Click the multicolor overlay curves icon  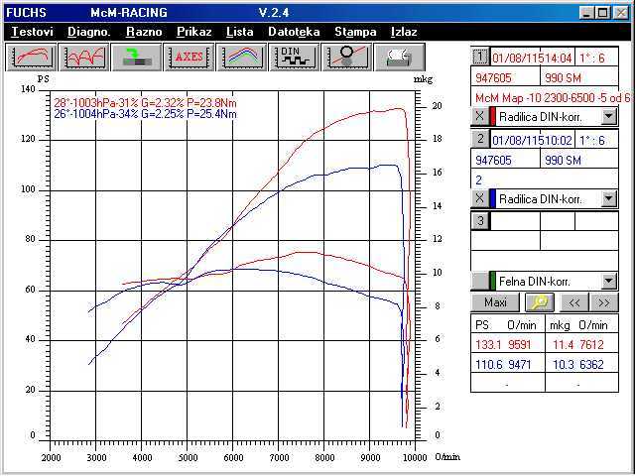click(241, 57)
